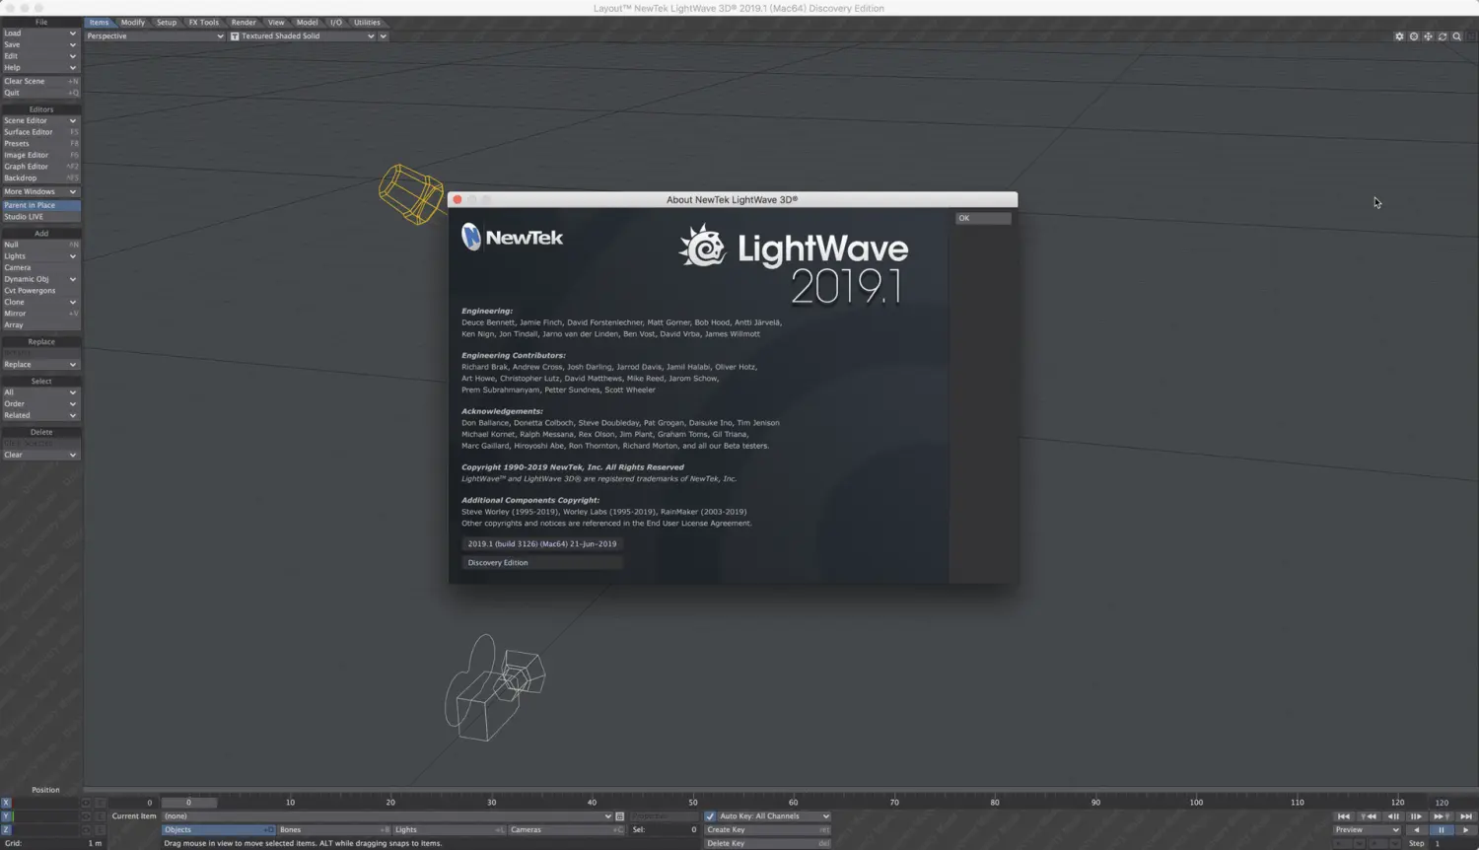Select Lights edit mode
The width and height of the screenshot is (1479, 850).
[x=450, y=830]
